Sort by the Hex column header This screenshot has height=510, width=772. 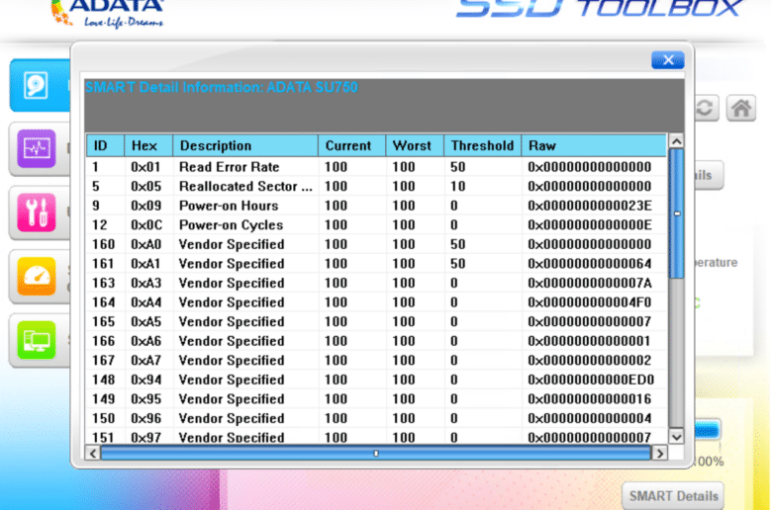(148, 145)
